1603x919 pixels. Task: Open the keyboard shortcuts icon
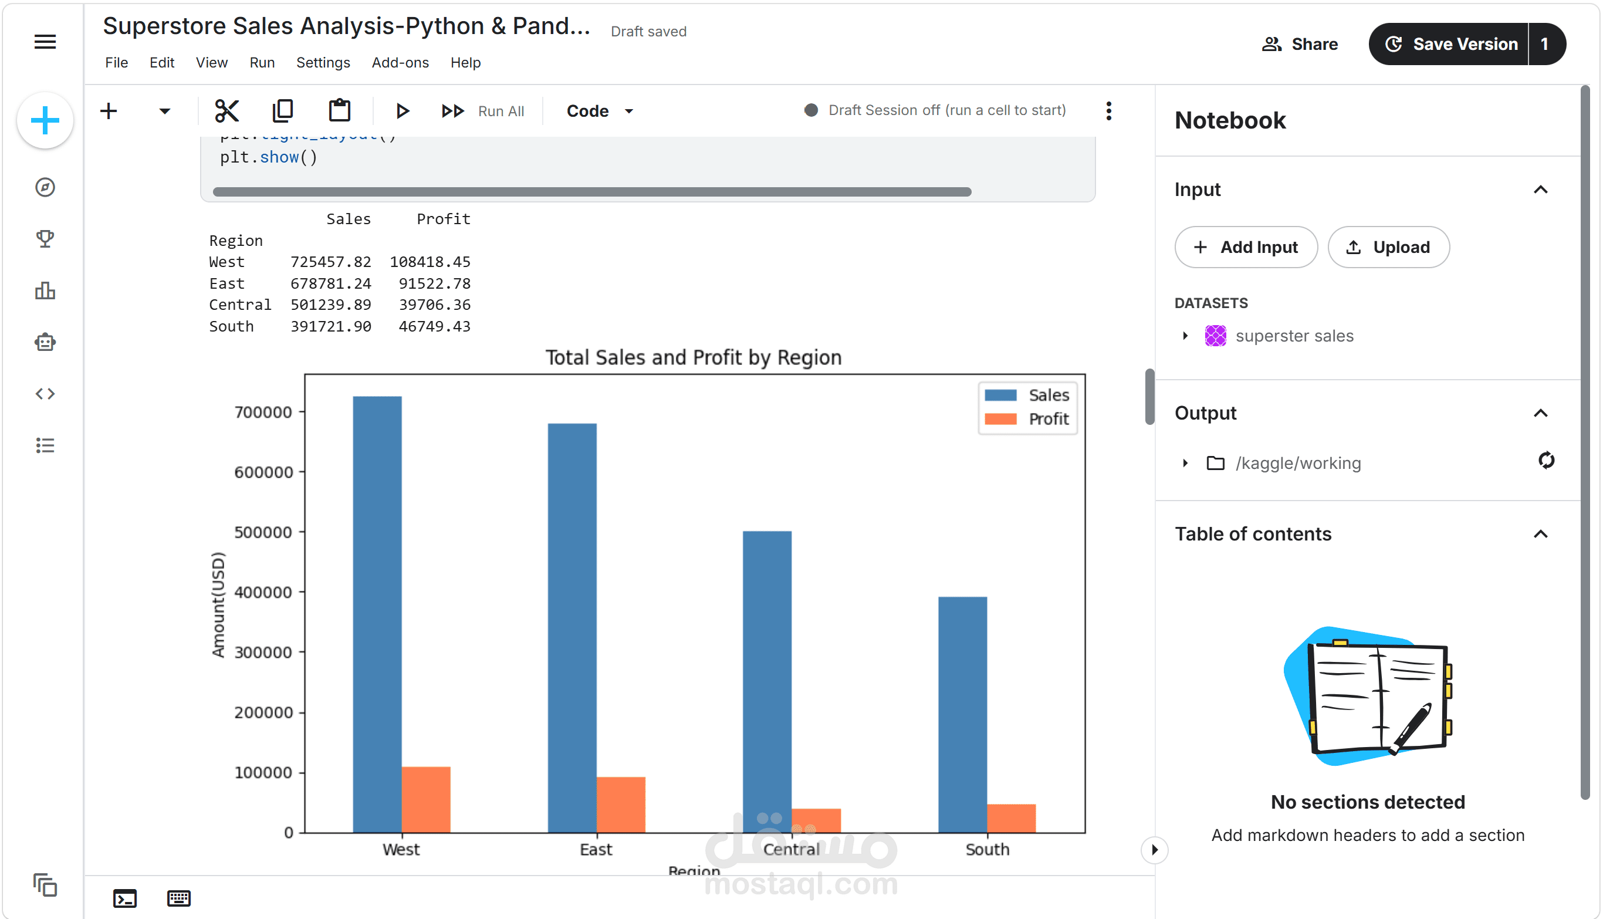[178, 898]
